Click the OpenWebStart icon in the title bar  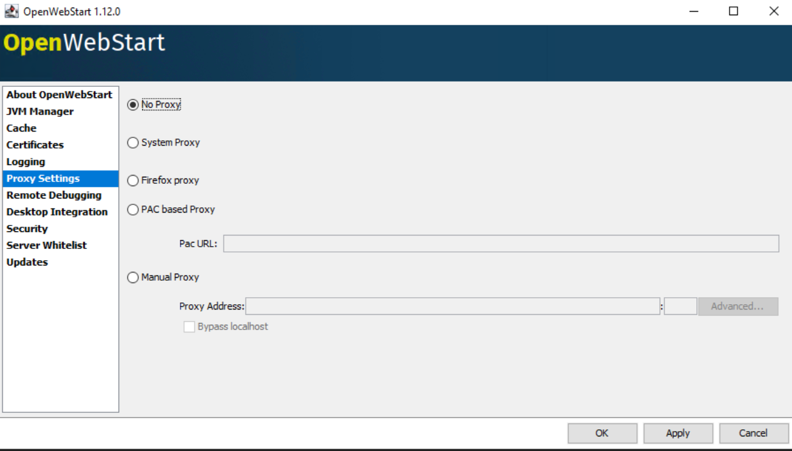click(x=13, y=10)
